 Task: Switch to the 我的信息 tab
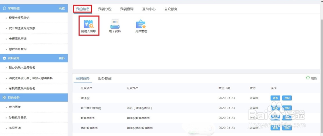[x=83, y=9]
